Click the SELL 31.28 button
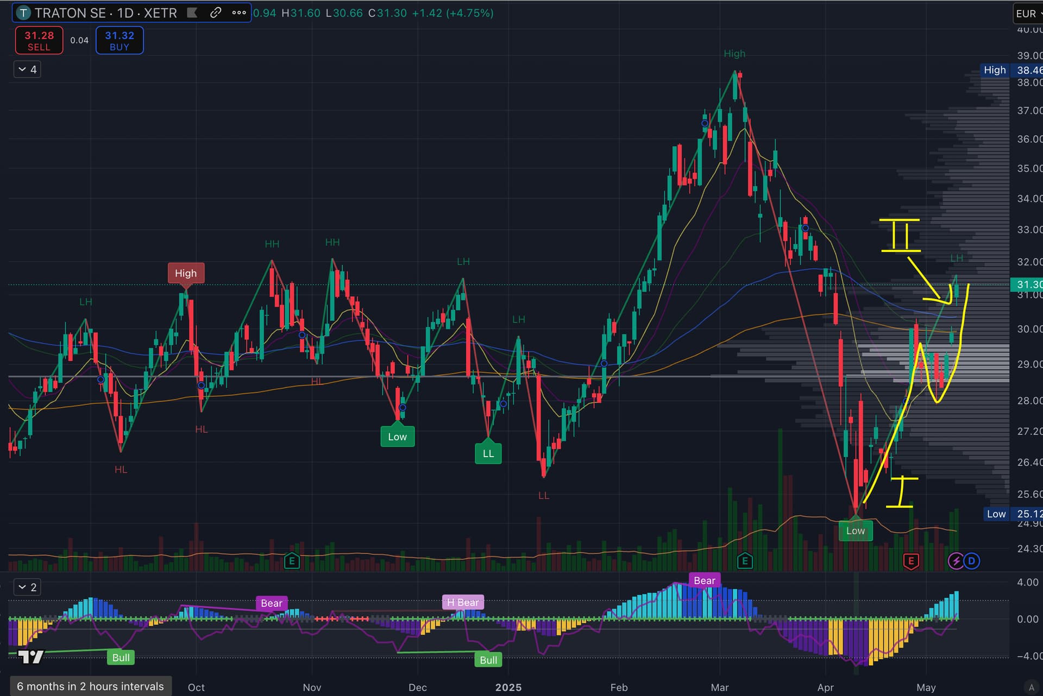The image size is (1043, 696). coord(39,41)
